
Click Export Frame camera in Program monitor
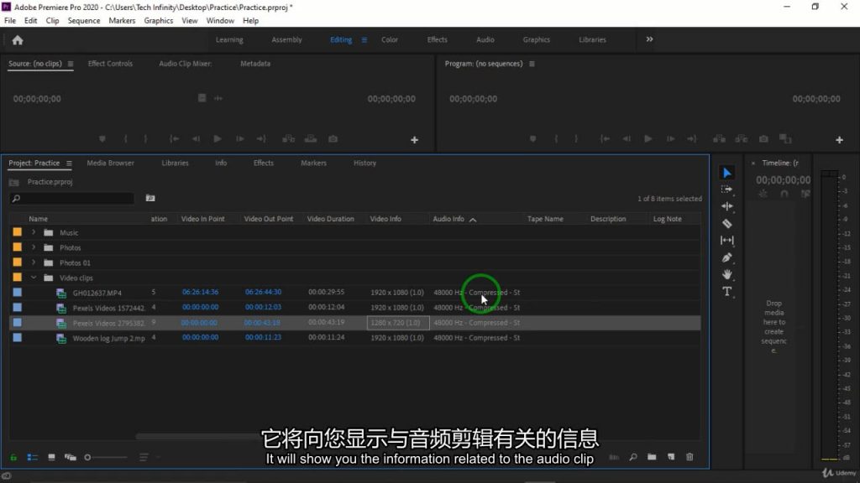[x=763, y=139]
